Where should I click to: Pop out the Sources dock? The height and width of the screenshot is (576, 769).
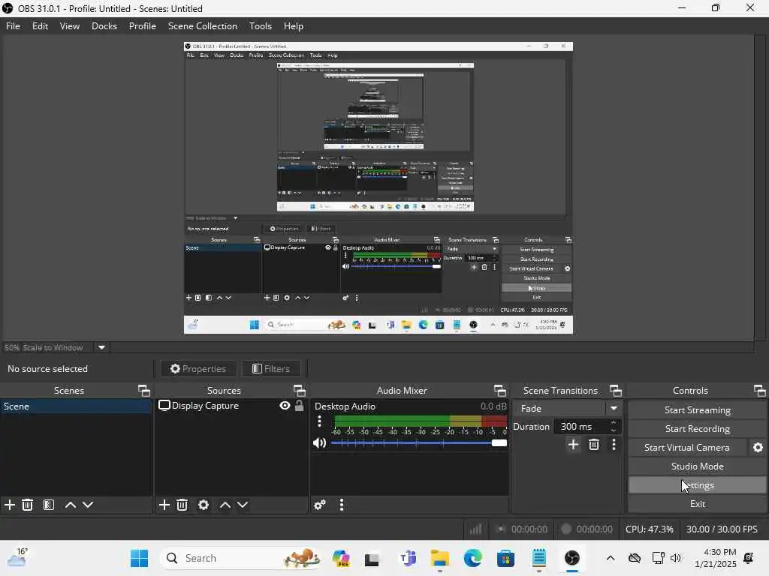299,390
